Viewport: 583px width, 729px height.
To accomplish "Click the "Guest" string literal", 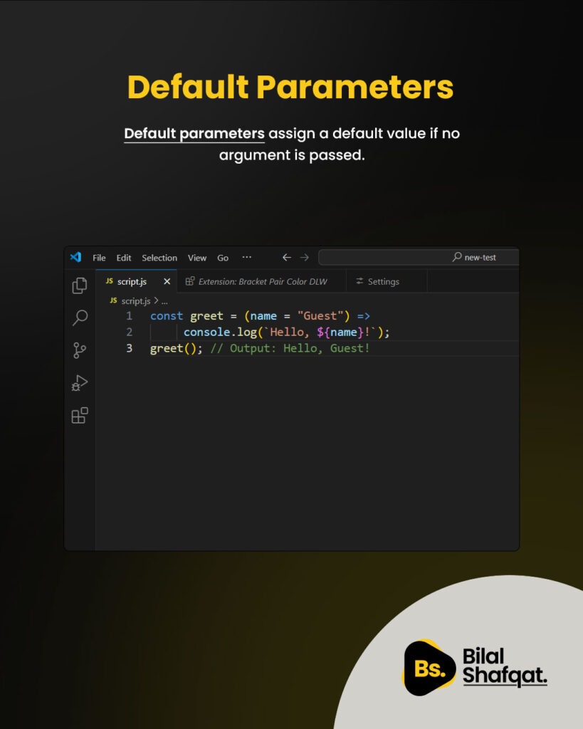I will [320, 315].
